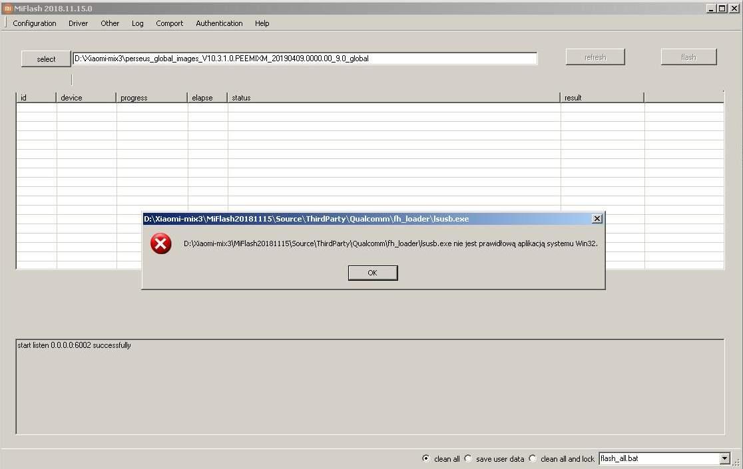Open the Driver menu

pos(78,23)
